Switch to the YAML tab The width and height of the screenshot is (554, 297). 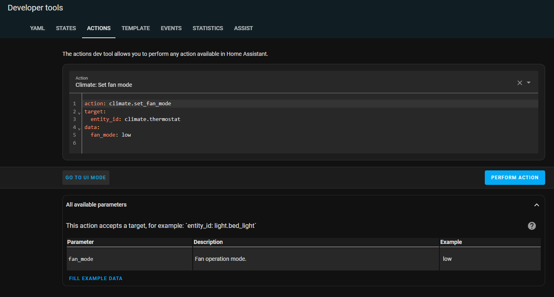(x=37, y=28)
